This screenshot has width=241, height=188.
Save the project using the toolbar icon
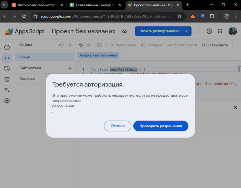[x=100, y=45]
